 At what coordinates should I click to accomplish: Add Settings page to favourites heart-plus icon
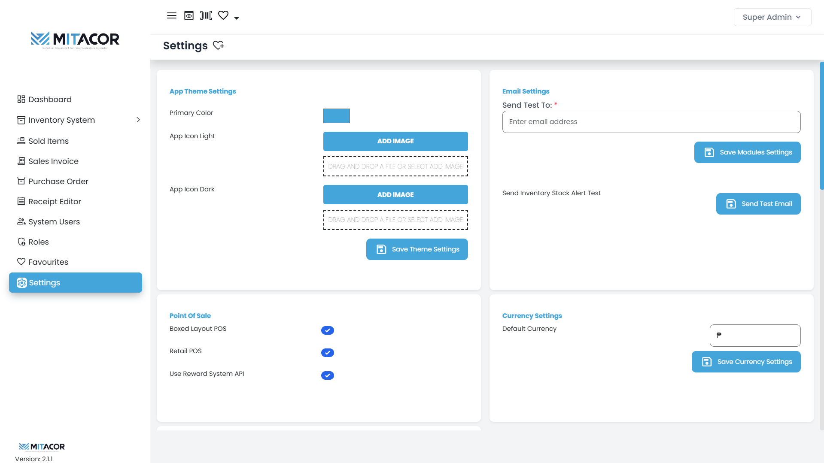(x=219, y=45)
